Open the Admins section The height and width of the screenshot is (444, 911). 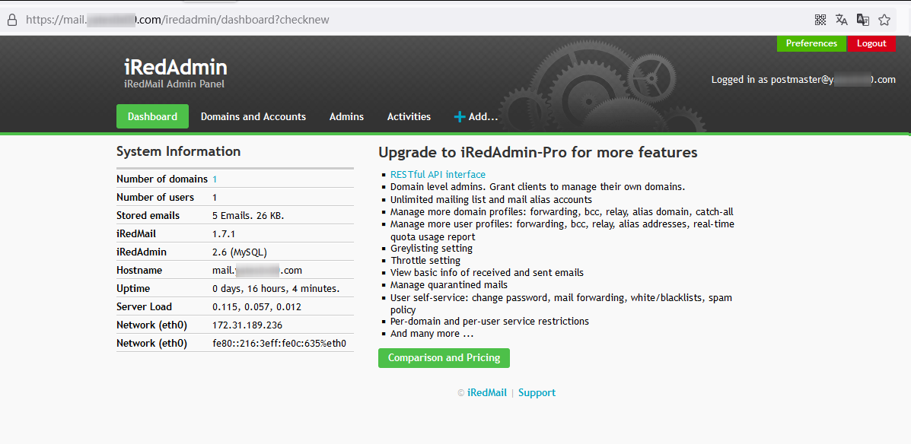click(346, 116)
